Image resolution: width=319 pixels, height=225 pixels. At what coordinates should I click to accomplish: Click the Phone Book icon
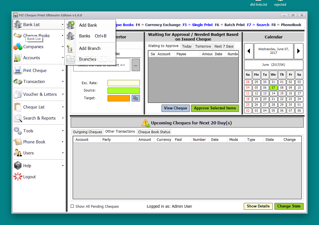coord(18,142)
